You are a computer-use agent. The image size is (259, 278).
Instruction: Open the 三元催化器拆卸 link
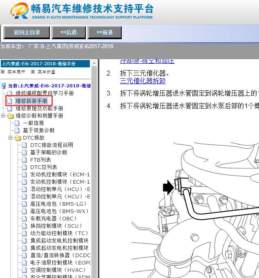(143, 81)
